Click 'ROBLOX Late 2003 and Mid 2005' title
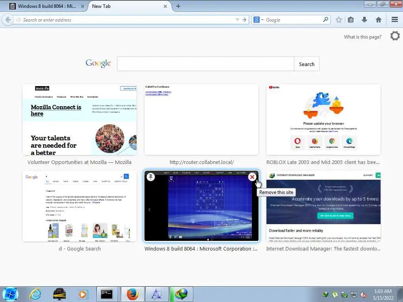Screen dimensions: 403x302 [x=323, y=162]
